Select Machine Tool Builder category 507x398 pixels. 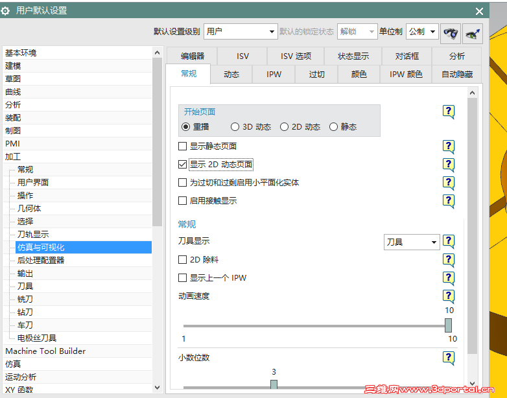click(77, 351)
